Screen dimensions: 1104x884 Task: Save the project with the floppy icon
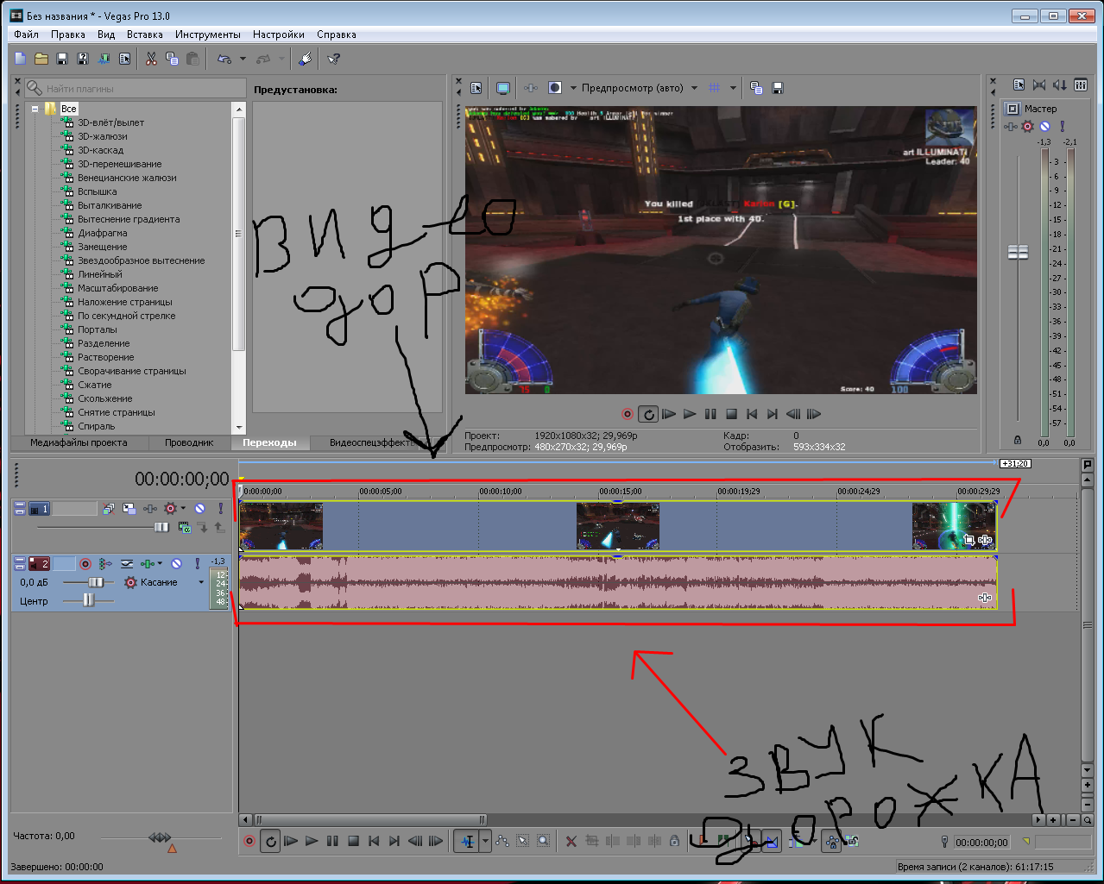[62, 59]
